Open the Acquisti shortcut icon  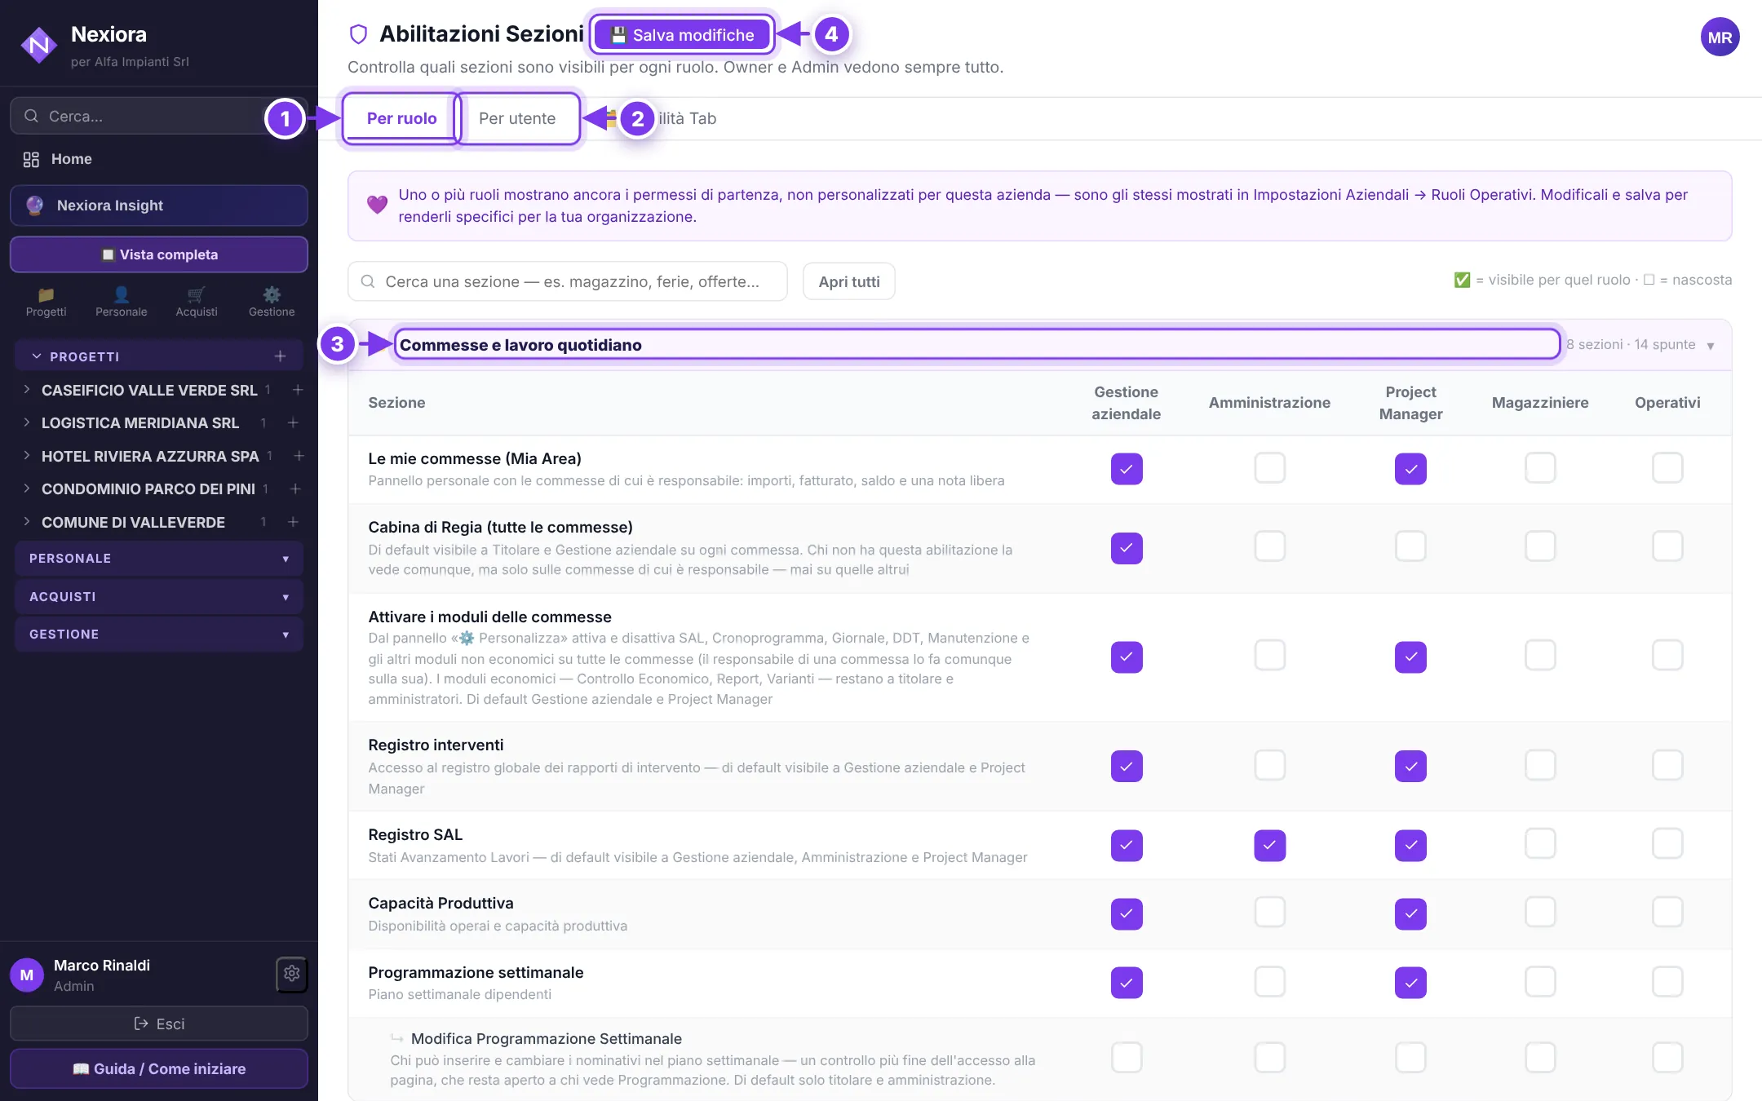197,294
